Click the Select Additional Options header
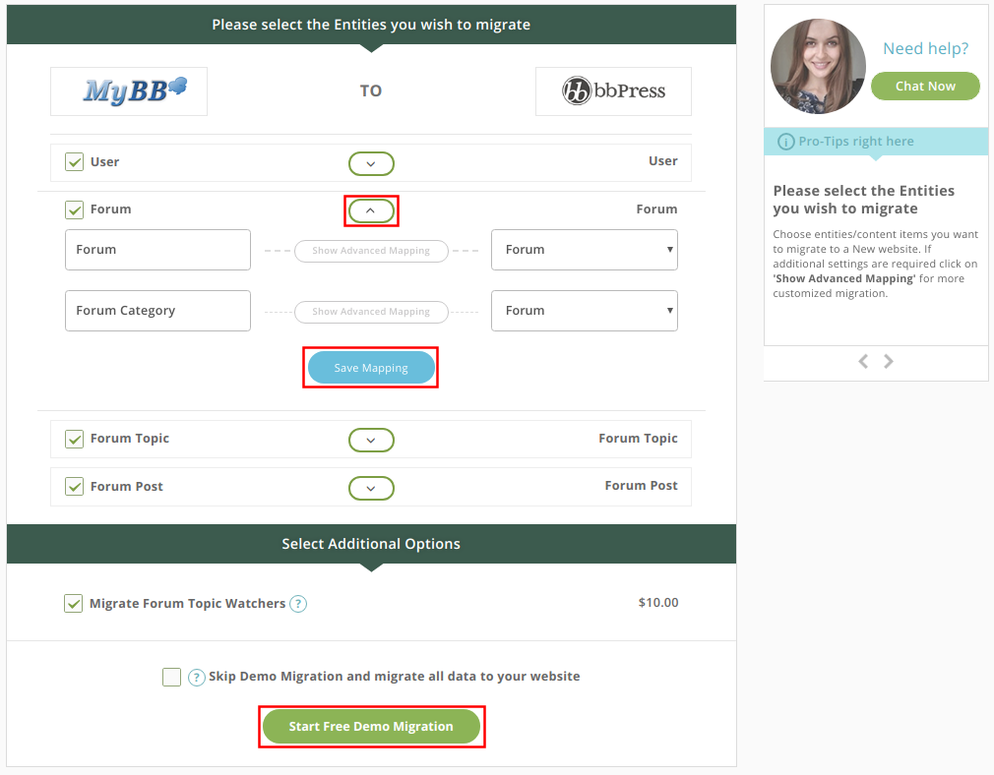Image resolution: width=994 pixels, height=775 pixels. click(371, 544)
